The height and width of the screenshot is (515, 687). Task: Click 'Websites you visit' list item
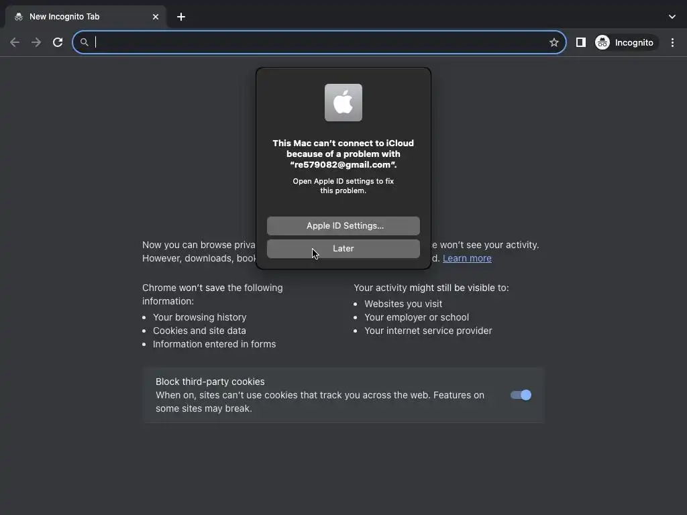(403, 304)
